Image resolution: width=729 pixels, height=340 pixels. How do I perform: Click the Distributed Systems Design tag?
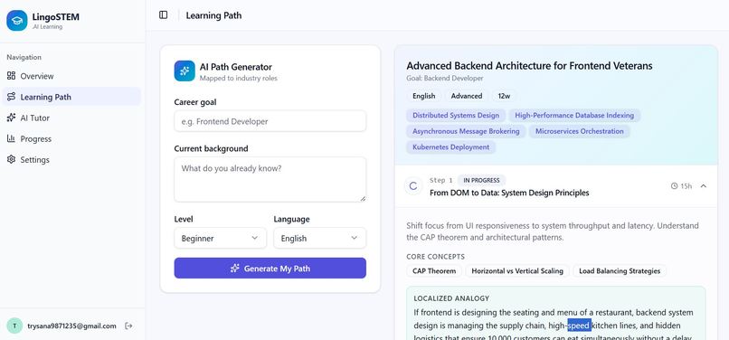click(456, 116)
